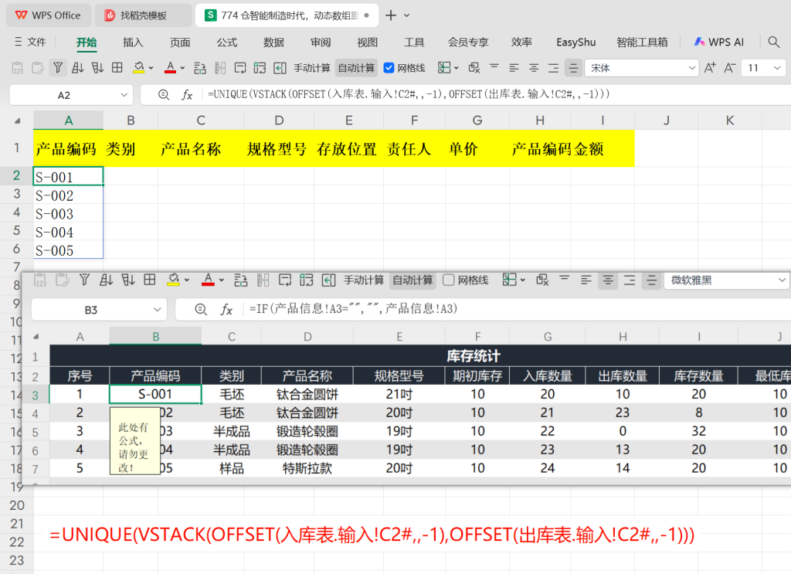Click the WPS AI button
The image size is (791, 574).
(x=719, y=42)
